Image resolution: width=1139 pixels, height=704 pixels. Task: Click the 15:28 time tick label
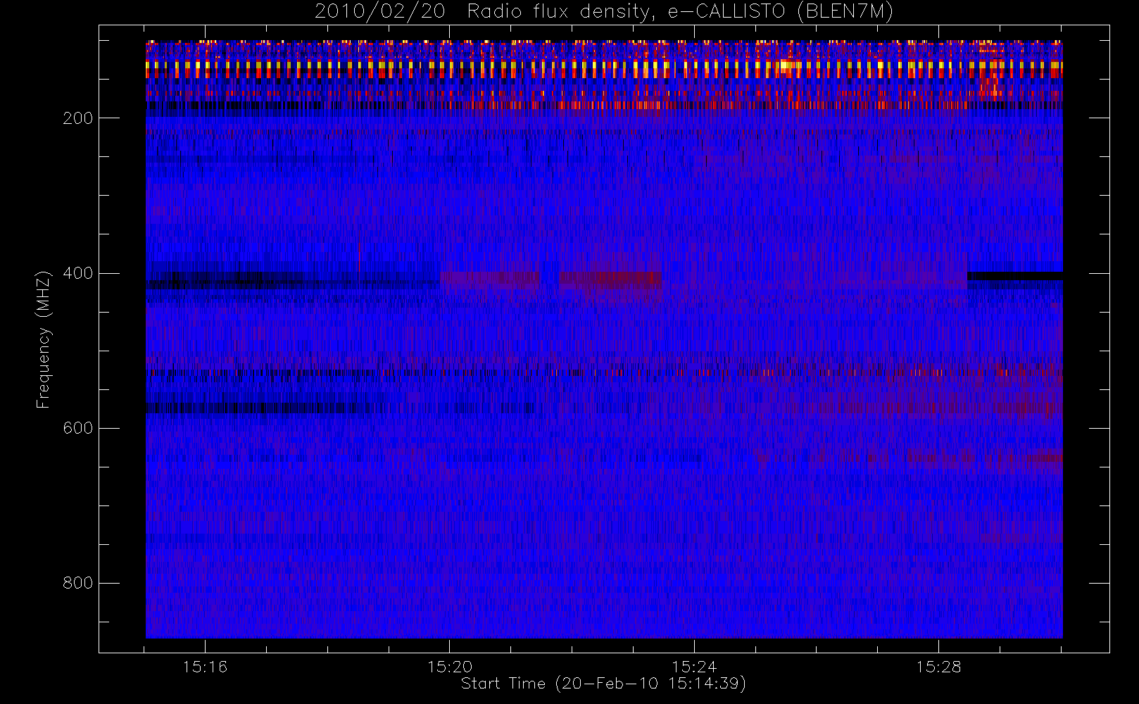coord(938,667)
